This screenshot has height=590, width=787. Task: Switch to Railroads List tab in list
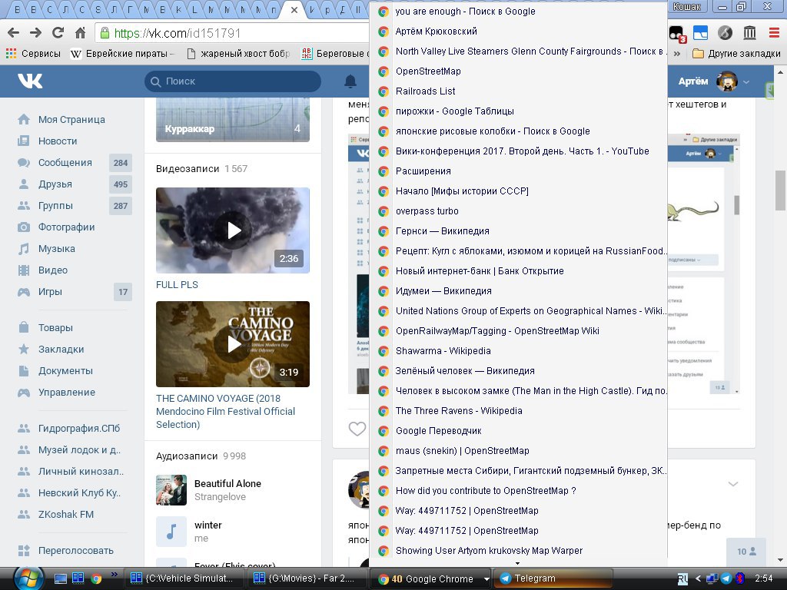point(518,91)
